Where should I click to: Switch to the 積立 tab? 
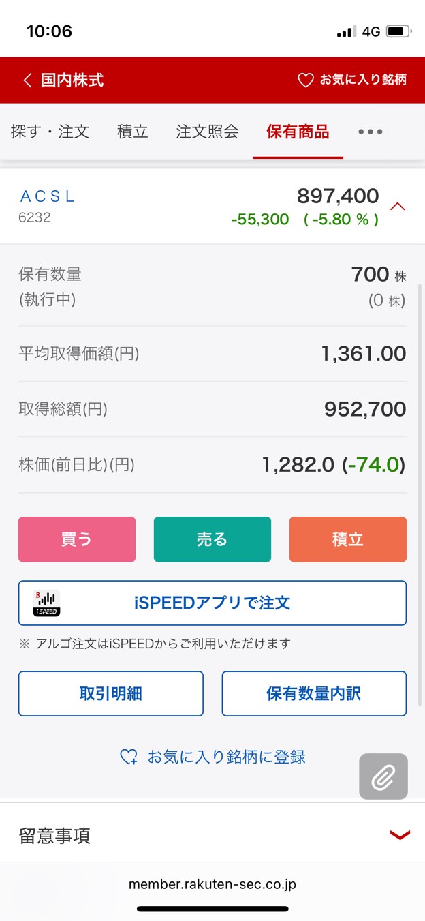pyautogui.click(x=133, y=132)
